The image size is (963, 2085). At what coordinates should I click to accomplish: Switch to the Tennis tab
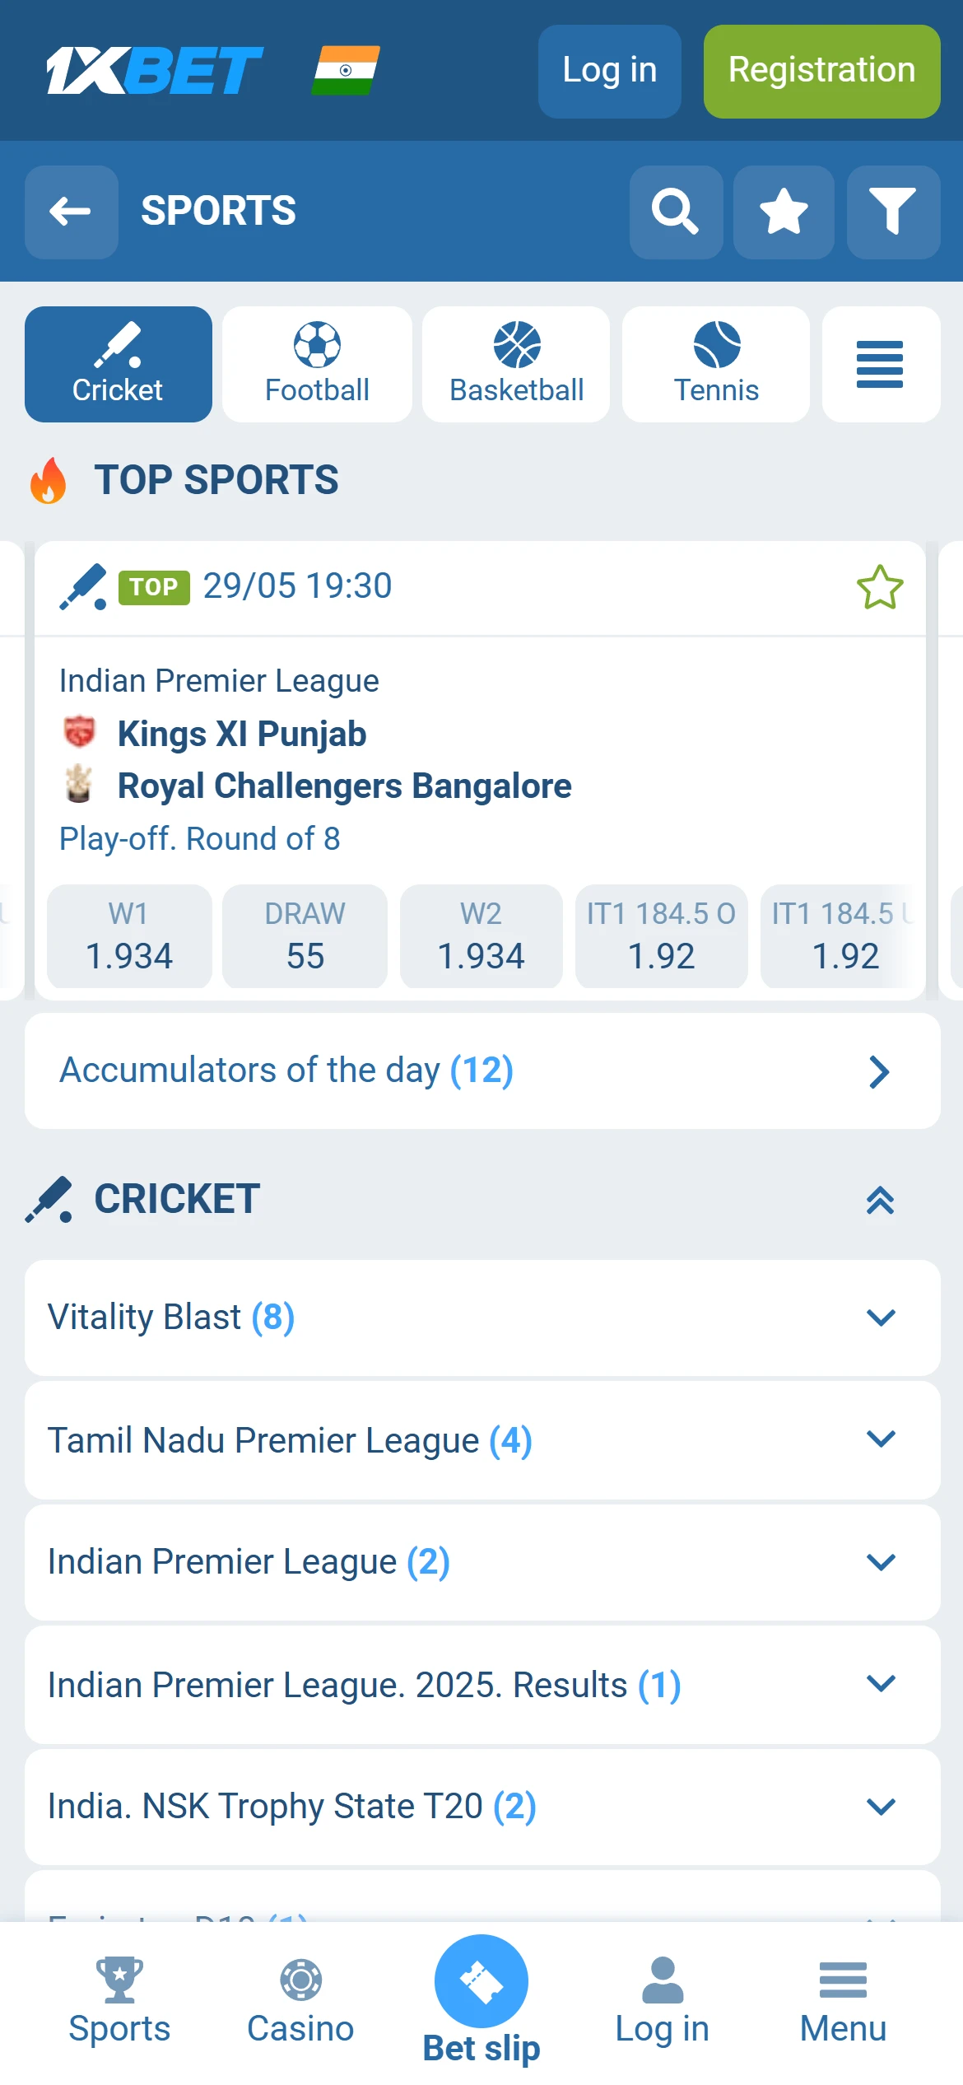(x=714, y=364)
